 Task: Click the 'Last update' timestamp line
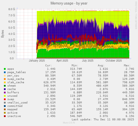coord(103,120)
